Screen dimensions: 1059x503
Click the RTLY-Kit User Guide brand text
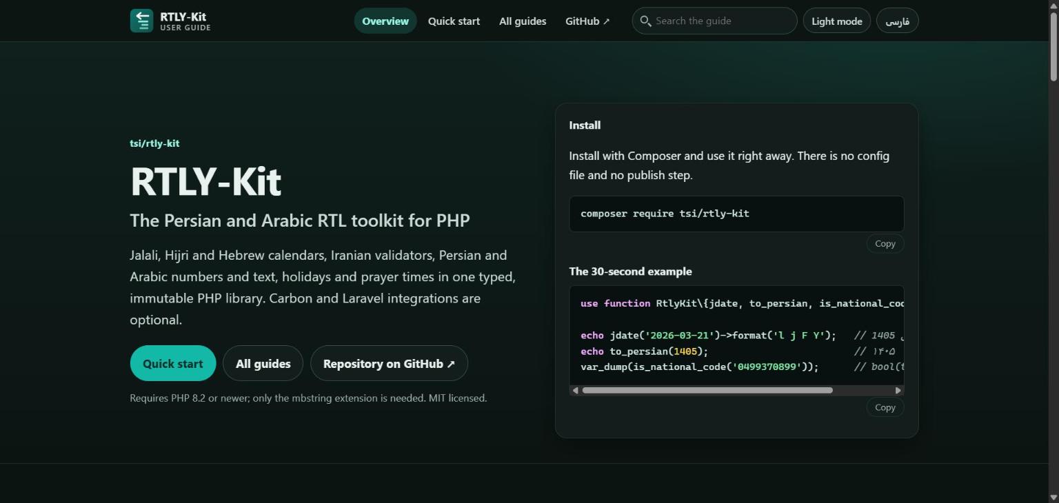tap(185, 21)
